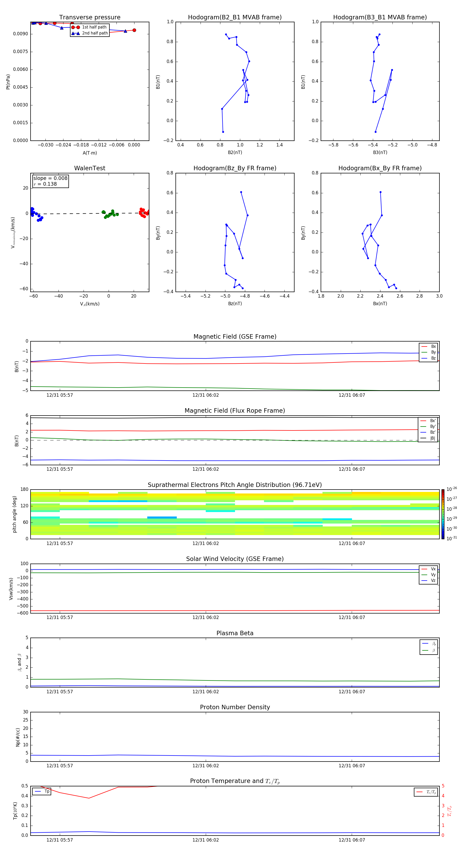Image resolution: width=470 pixels, height=863 pixels.
Task: Click the 'Bx(nT)' x-axis label
Action: [380, 304]
